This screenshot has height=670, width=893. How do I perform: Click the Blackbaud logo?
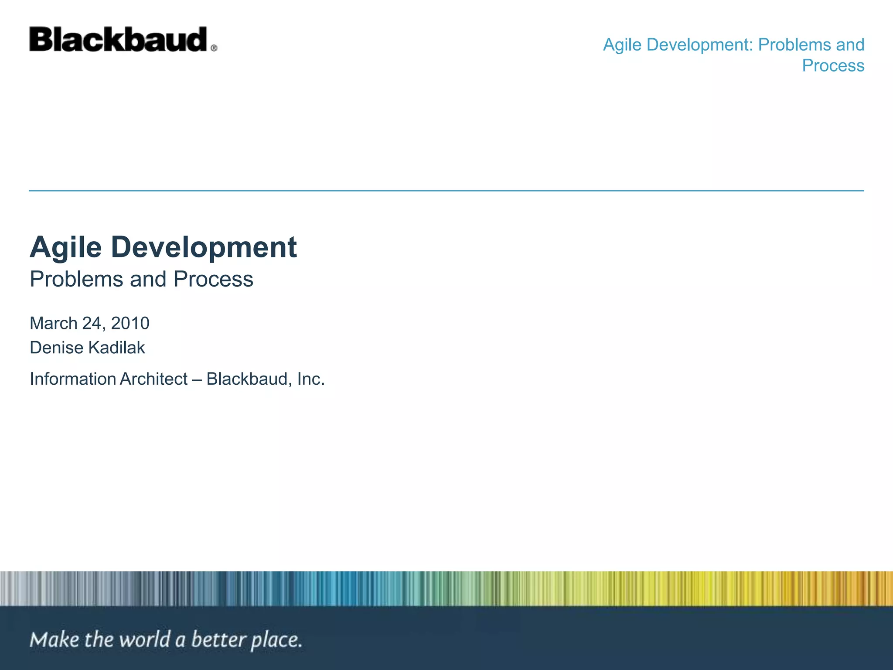(x=118, y=39)
